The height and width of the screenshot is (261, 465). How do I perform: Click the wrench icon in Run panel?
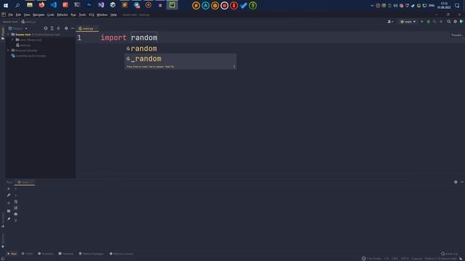point(9,195)
